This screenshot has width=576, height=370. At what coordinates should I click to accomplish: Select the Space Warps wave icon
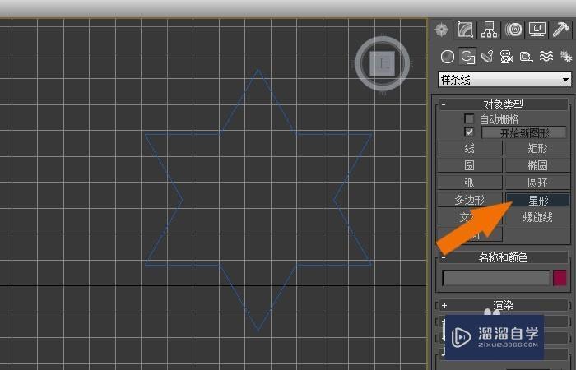(546, 57)
